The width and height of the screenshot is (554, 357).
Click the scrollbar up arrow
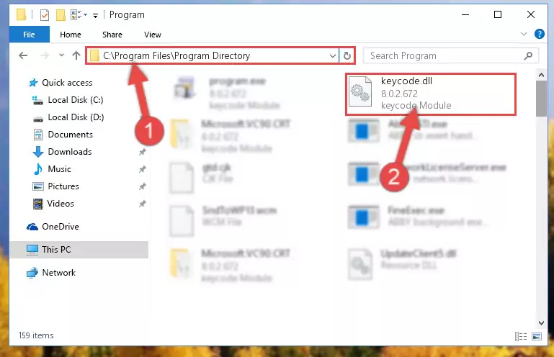[541, 75]
